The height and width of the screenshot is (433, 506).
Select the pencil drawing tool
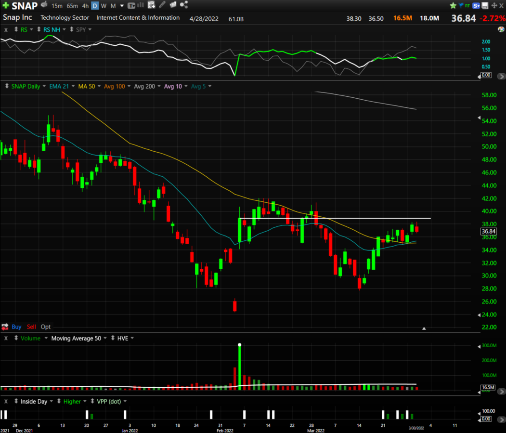162,4
